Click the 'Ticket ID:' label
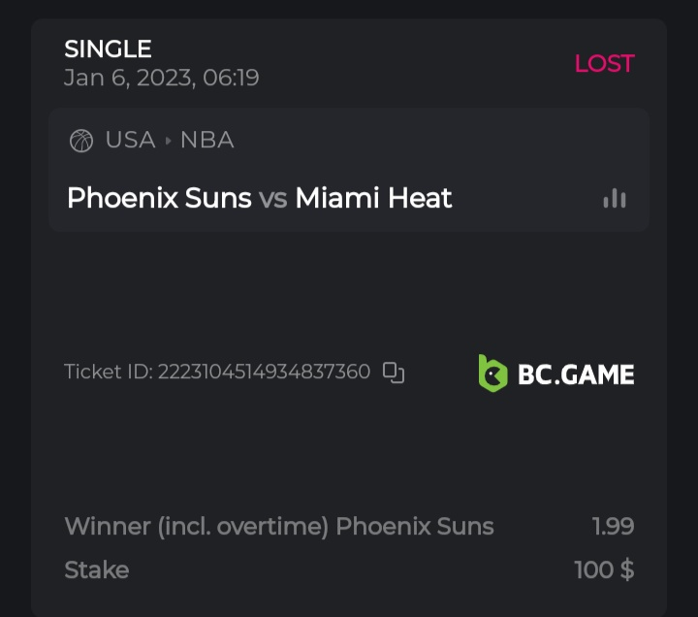Screen dimensions: 698x617 (x=108, y=372)
